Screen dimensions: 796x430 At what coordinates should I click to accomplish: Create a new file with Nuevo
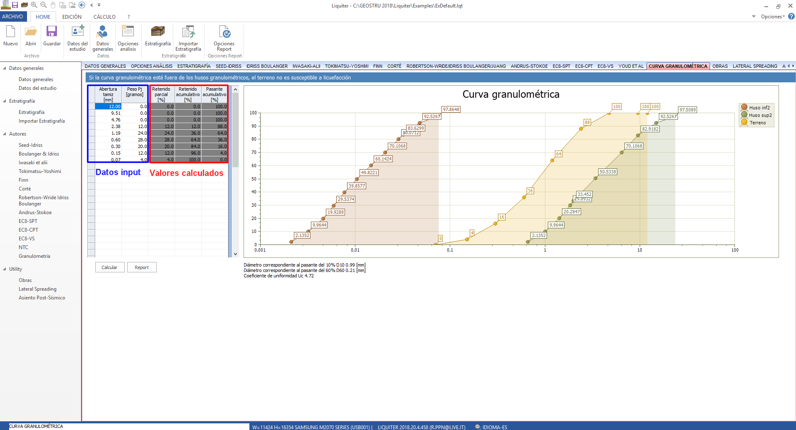tap(10, 36)
